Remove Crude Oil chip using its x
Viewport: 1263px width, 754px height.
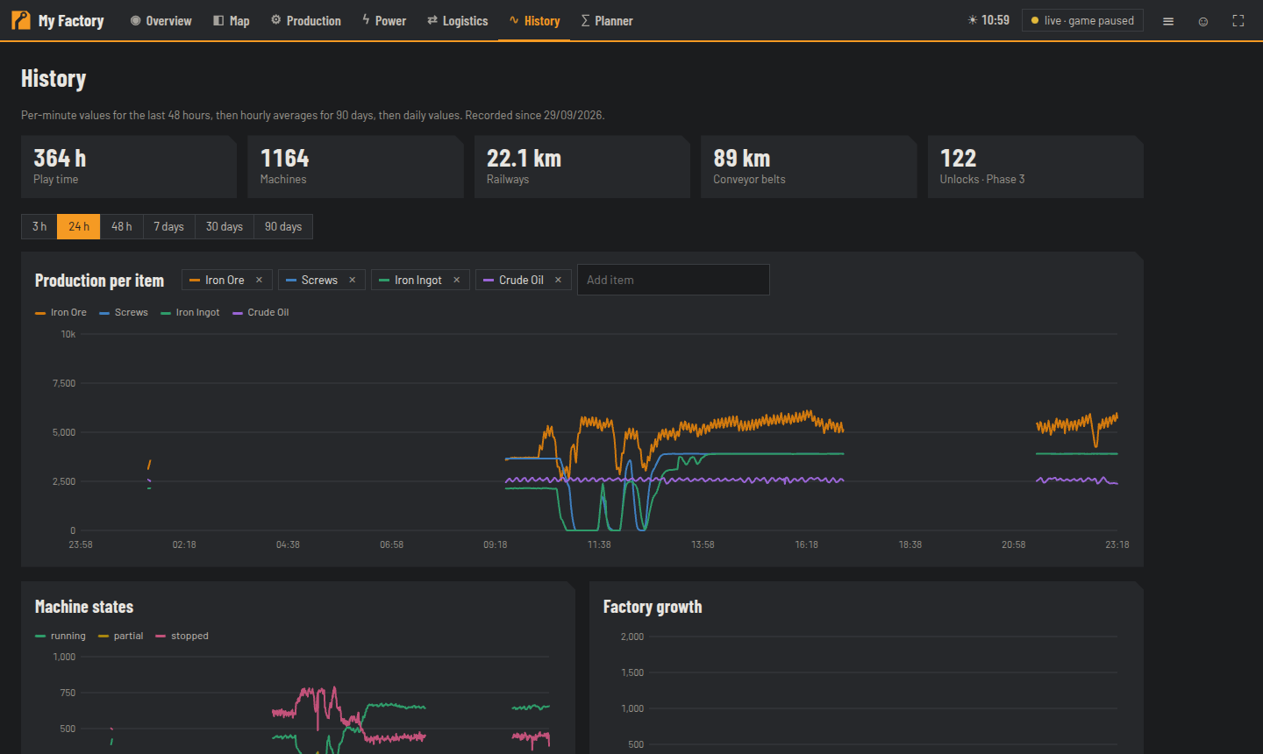click(x=558, y=280)
